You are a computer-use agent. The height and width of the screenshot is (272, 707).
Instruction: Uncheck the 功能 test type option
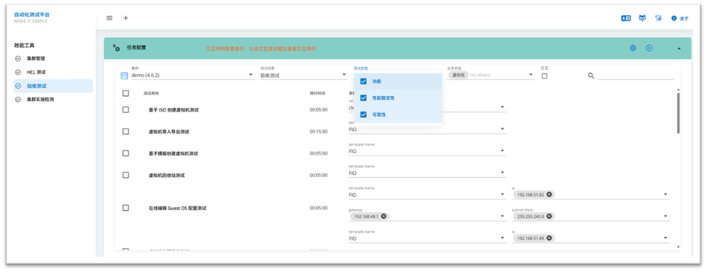pyautogui.click(x=363, y=81)
